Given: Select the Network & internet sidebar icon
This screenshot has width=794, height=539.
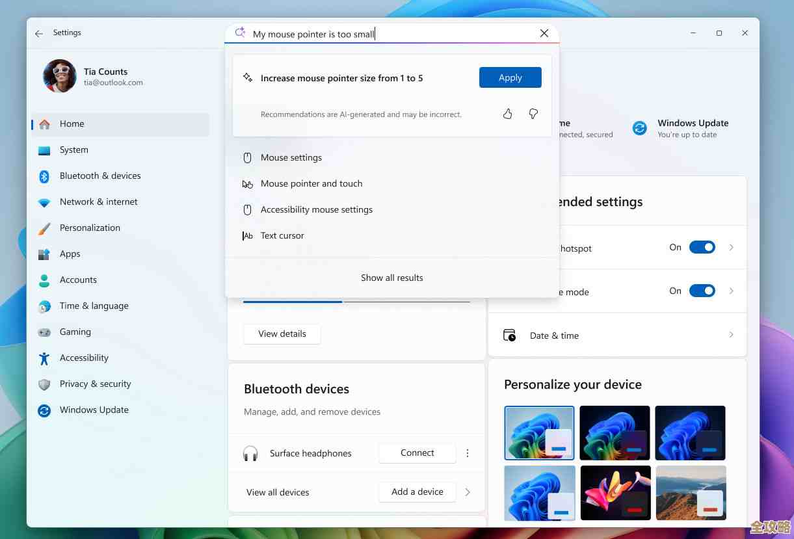Looking at the screenshot, I should coord(44,202).
